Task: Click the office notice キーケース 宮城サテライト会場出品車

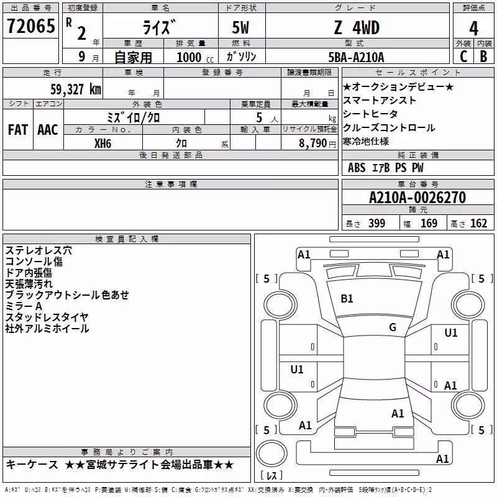Action: tap(120, 465)
